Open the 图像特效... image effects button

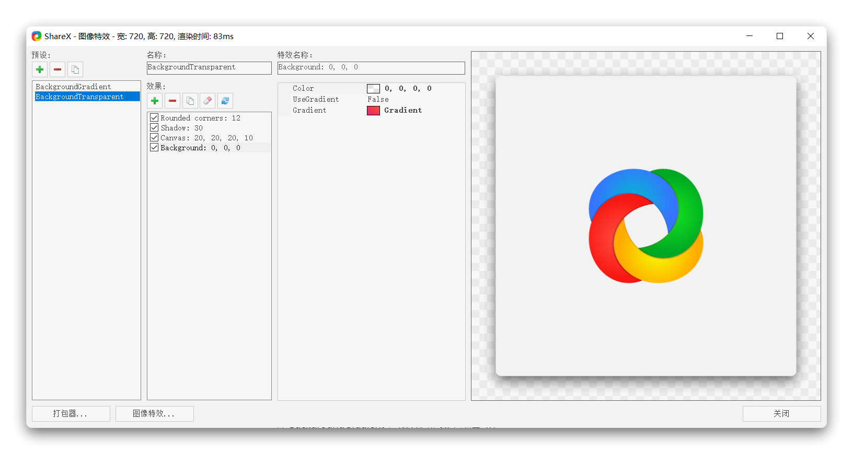coord(155,414)
